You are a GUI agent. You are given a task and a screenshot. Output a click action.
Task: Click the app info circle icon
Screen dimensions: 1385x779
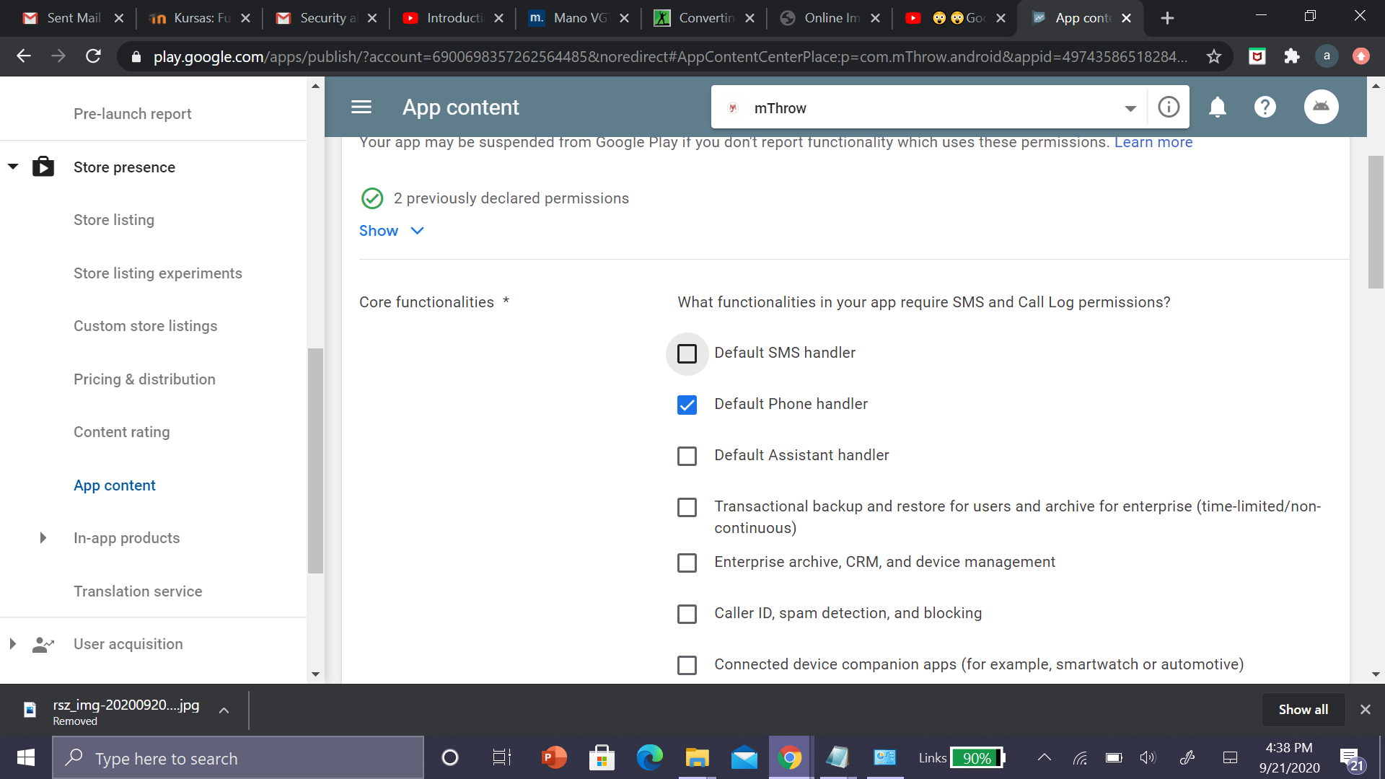point(1169,107)
